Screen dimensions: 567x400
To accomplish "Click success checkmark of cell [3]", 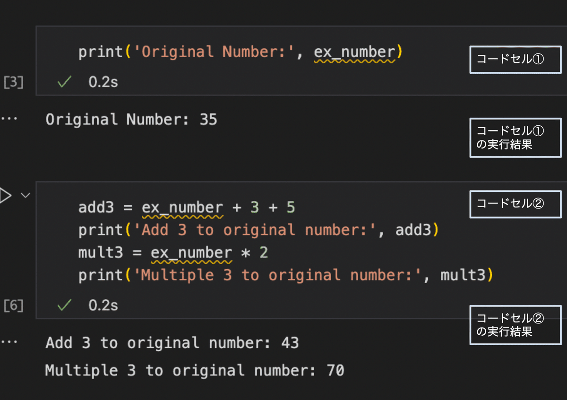I will pyautogui.click(x=64, y=82).
